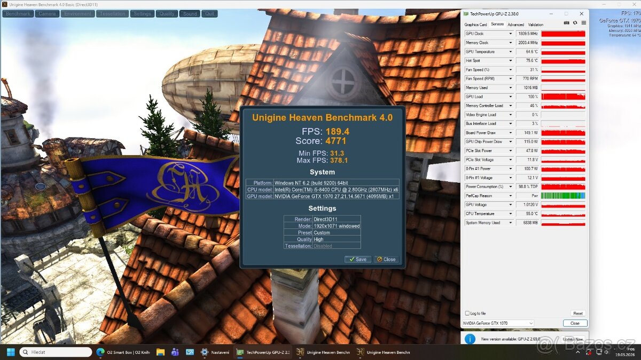Open the Memory Clock sensor dropdown
Screen dimensions: 641x360
click(x=510, y=43)
